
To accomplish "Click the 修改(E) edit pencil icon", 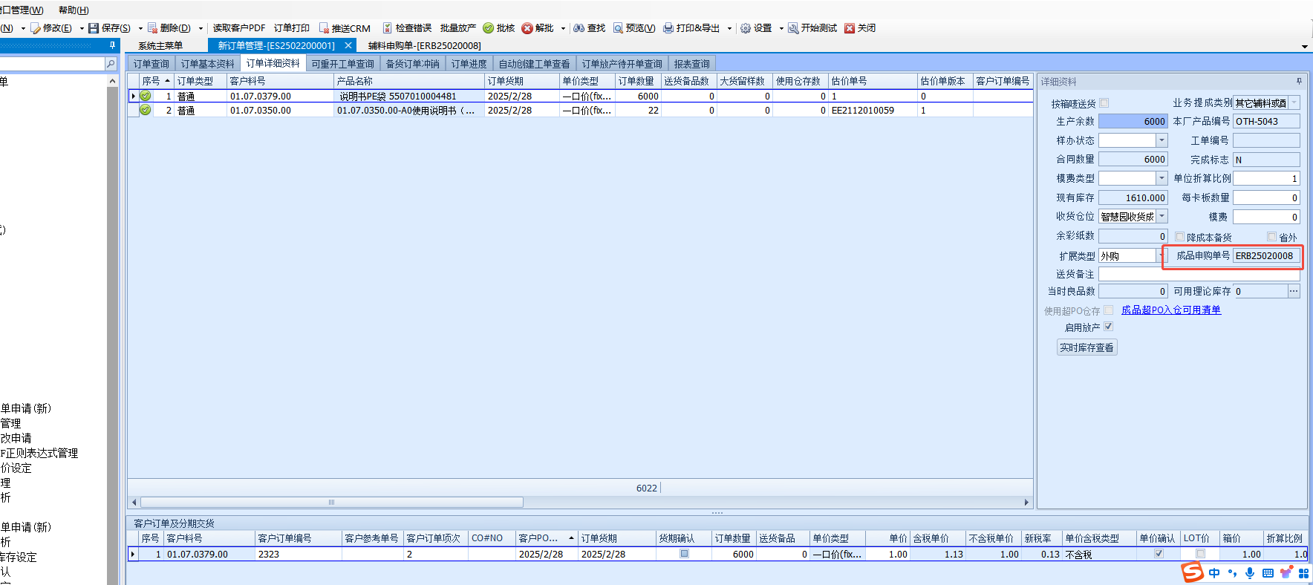I will pos(35,28).
